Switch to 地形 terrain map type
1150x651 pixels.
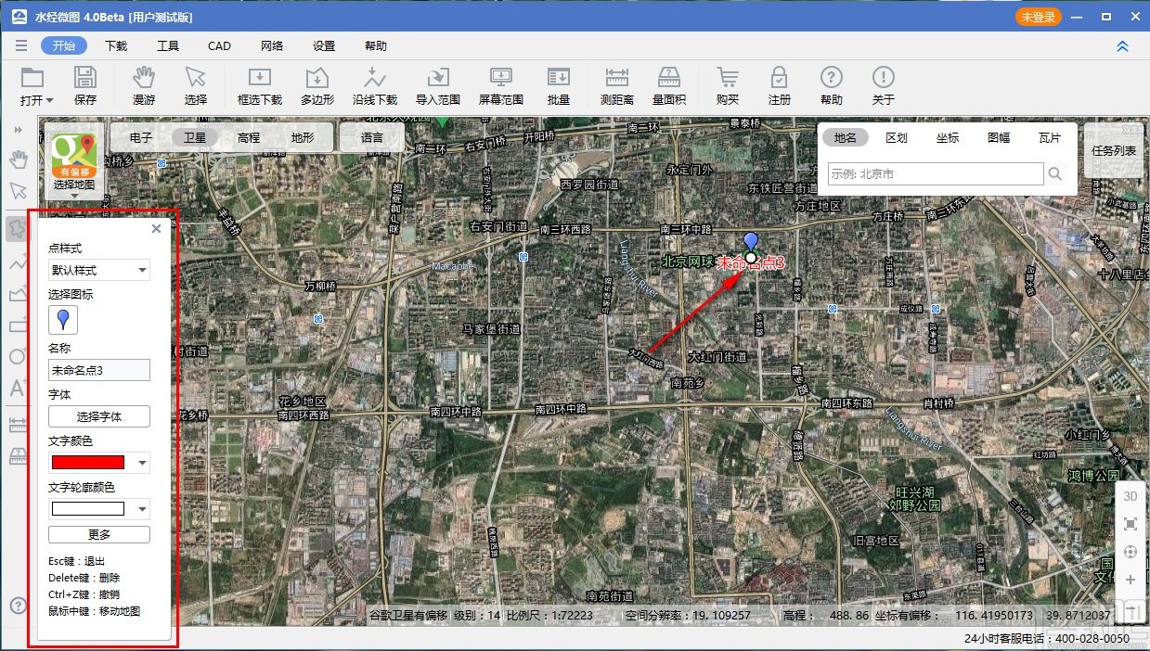pyautogui.click(x=303, y=137)
